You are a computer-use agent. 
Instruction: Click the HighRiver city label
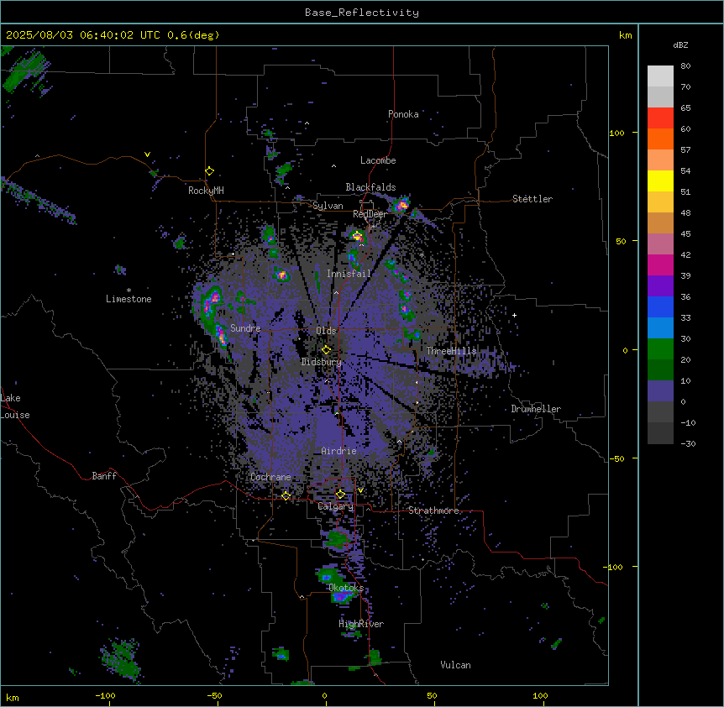coord(361,624)
